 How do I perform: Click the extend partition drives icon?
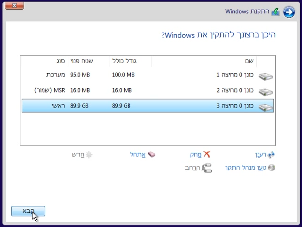[x=207, y=168]
